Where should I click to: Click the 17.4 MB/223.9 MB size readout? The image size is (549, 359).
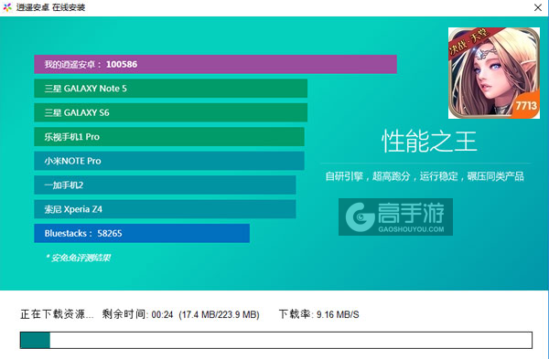pos(220,314)
